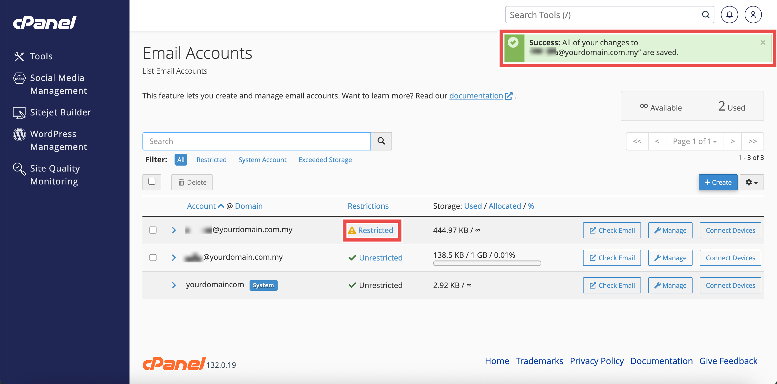Open Site Quality Monitoring
Image resolution: width=777 pixels, height=384 pixels.
[54, 174]
